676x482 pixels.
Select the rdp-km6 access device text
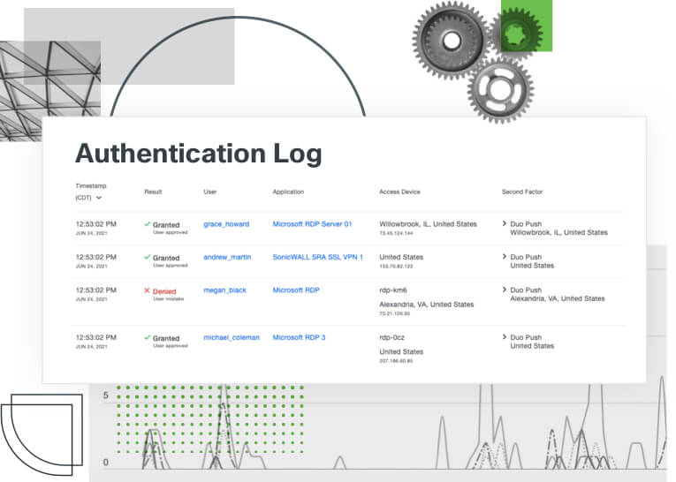tap(393, 290)
